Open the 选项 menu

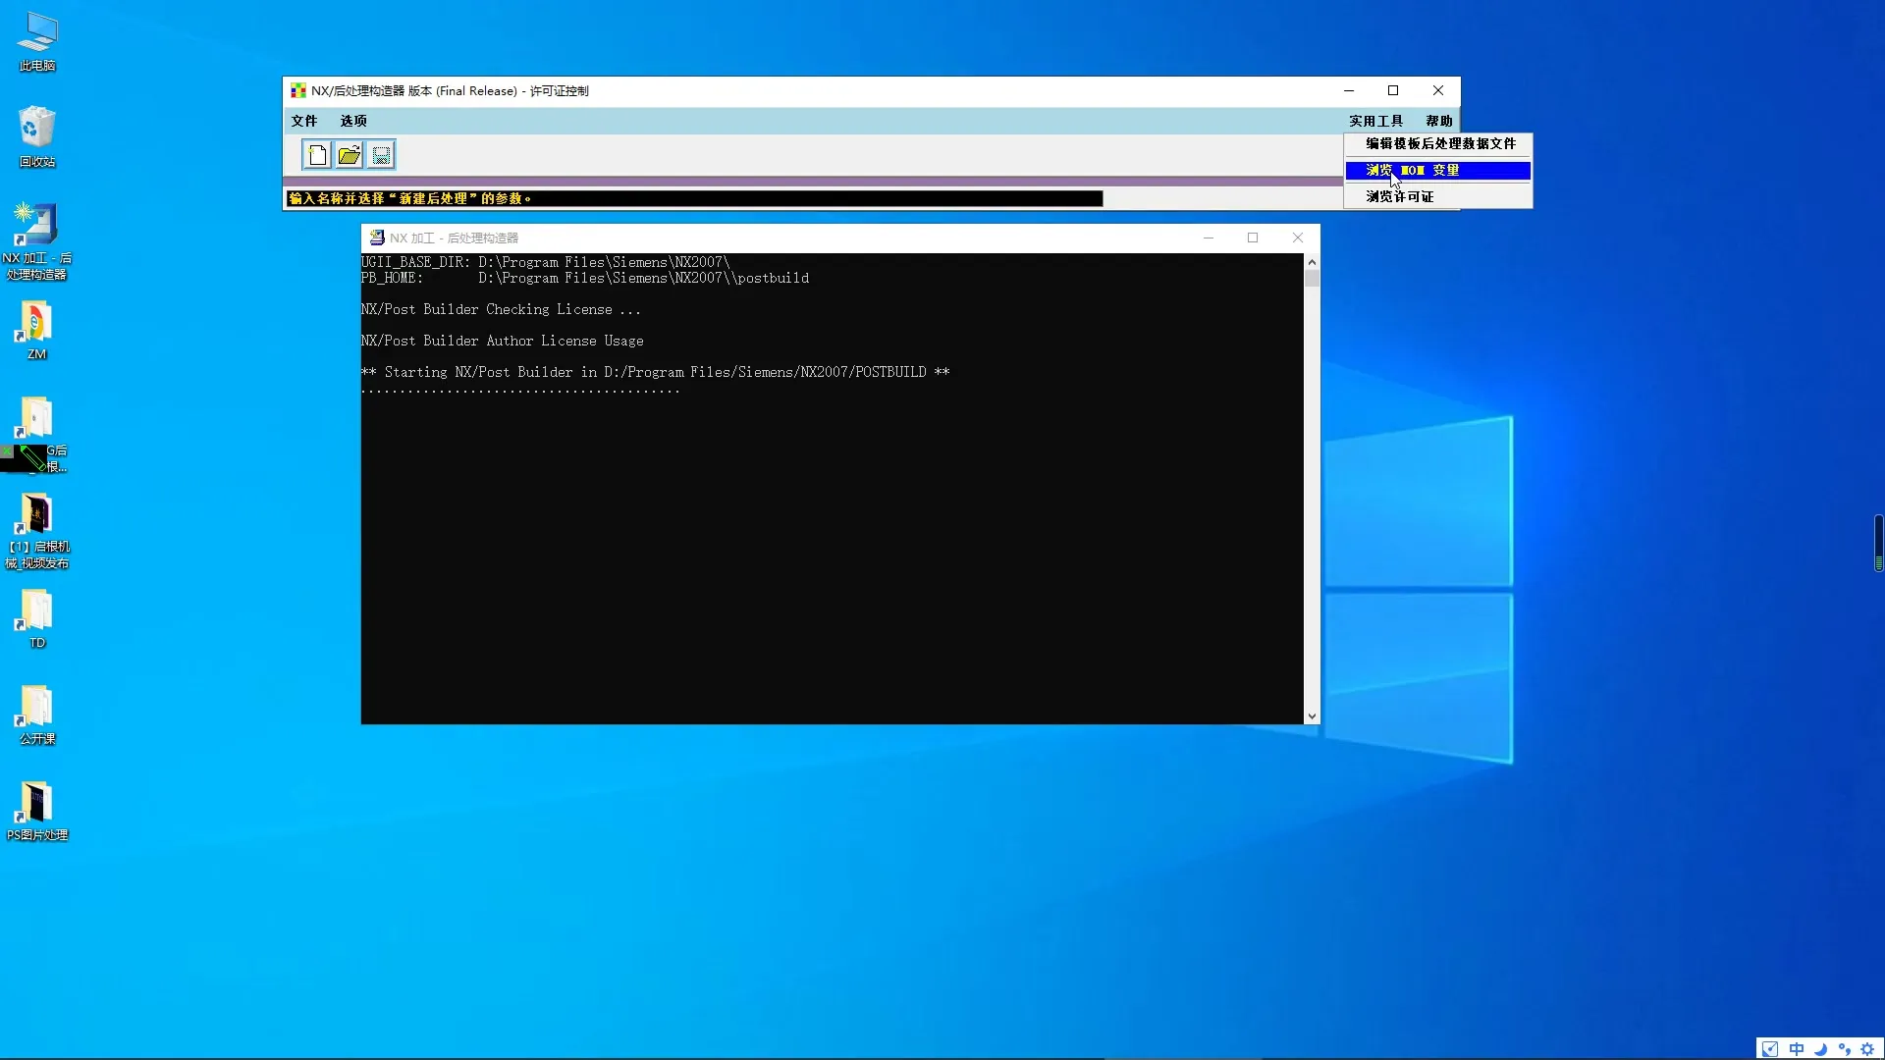(353, 121)
